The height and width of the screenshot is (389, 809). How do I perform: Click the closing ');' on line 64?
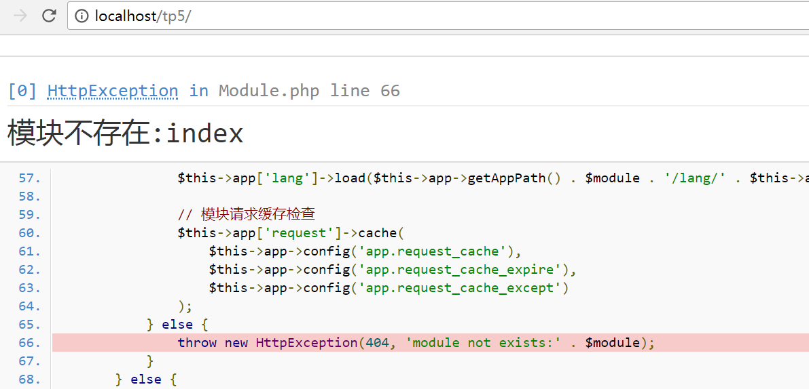pyautogui.click(x=185, y=306)
